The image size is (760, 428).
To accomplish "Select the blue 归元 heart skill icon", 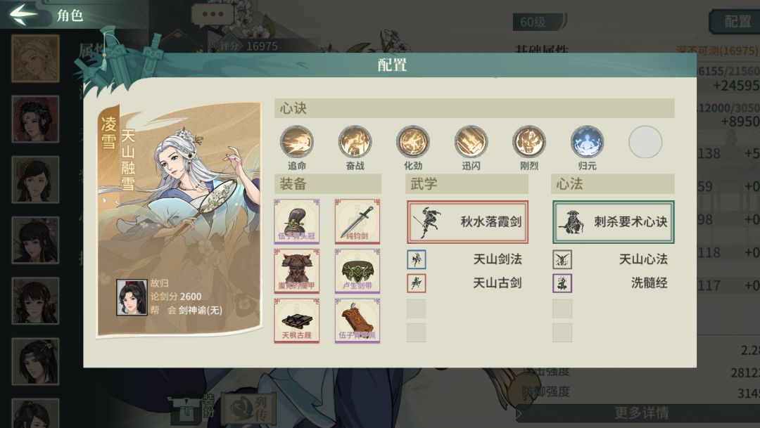I will 587,141.
